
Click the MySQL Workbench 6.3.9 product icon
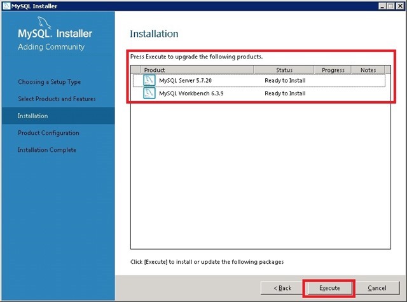[149, 93]
